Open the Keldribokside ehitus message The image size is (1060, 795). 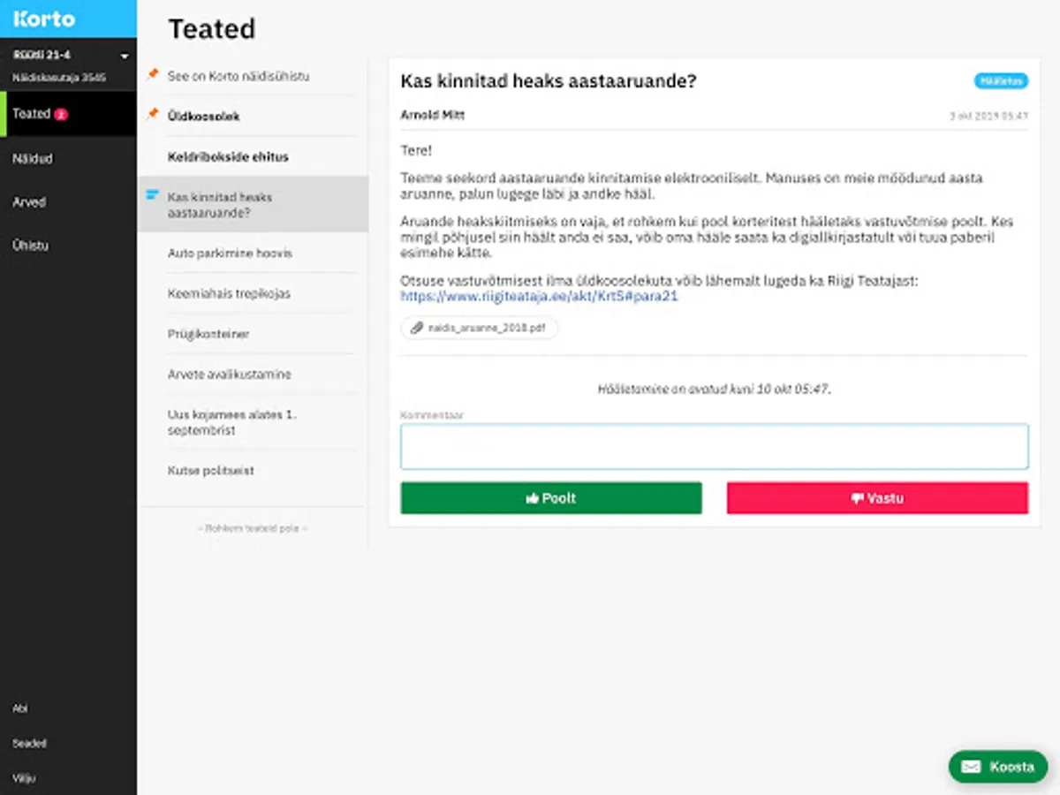coord(228,156)
